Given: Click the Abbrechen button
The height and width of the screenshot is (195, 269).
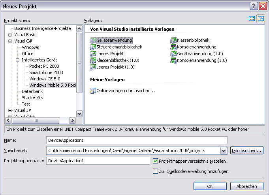Looking at the screenshot, I should click(x=247, y=186).
